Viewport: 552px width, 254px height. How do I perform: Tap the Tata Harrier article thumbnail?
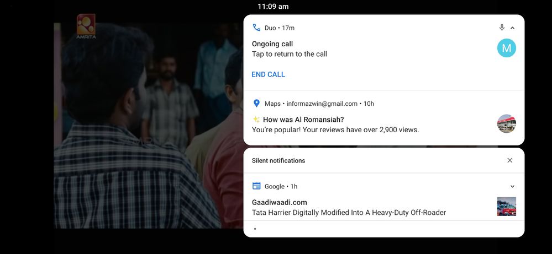pyautogui.click(x=506, y=206)
